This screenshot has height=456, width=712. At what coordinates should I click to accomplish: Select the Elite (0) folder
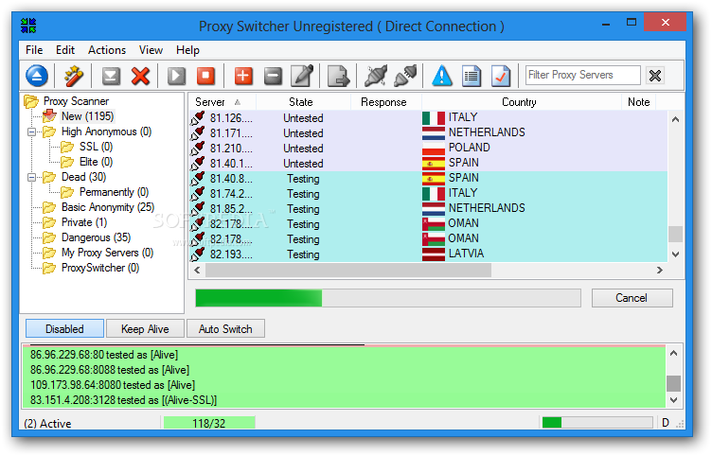tap(96, 162)
